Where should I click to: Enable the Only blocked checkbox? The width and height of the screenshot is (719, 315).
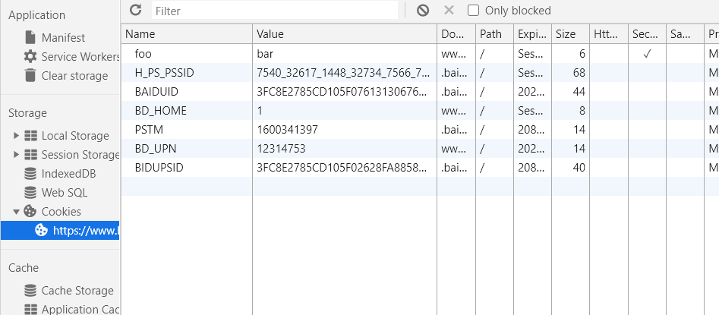pos(473,11)
